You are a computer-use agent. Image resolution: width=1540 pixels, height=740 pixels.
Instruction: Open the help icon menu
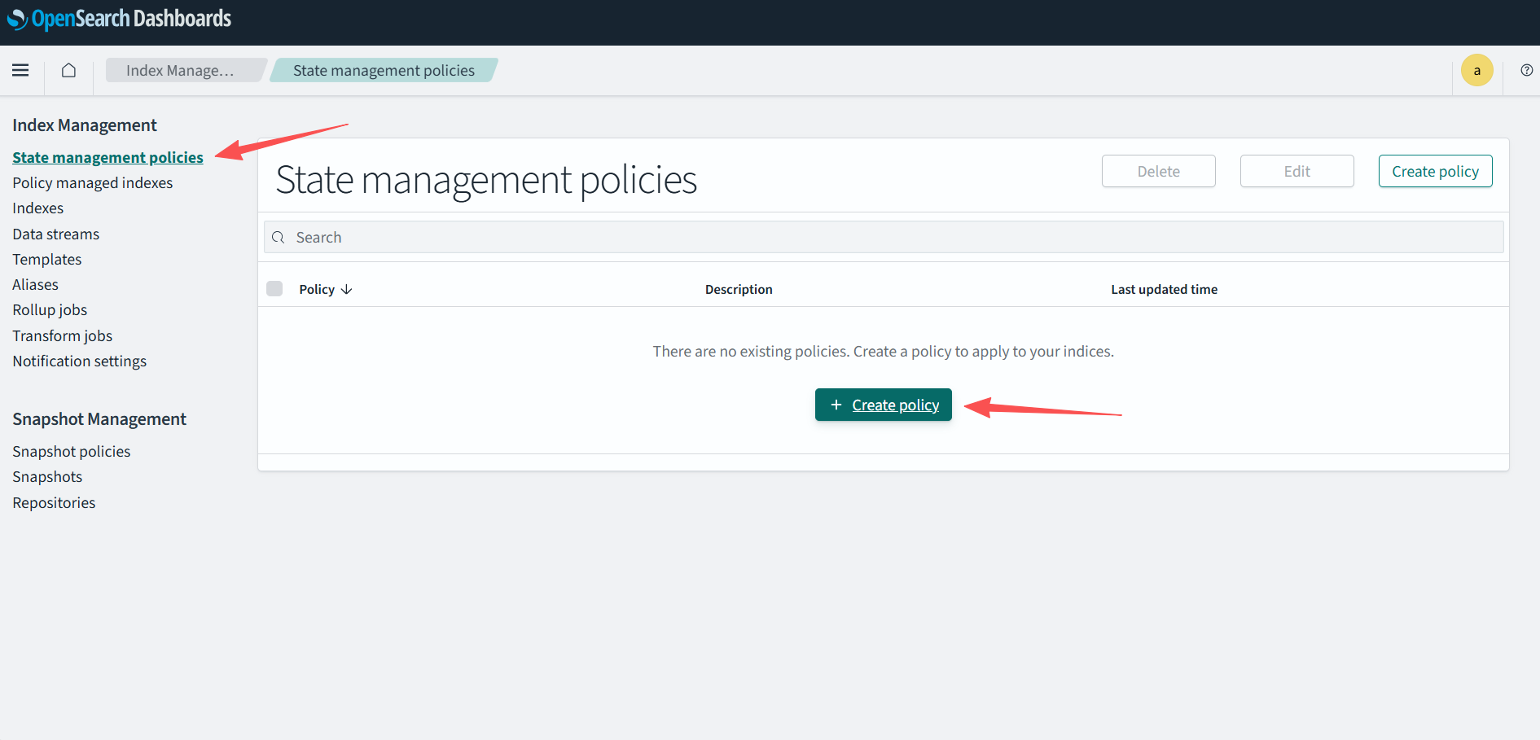[1526, 71]
